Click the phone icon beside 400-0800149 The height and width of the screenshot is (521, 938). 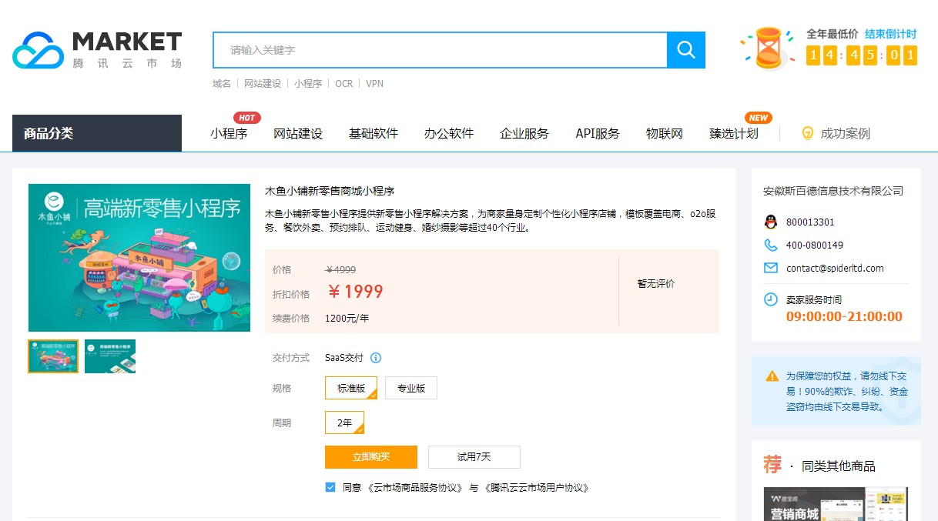click(x=770, y=245)
